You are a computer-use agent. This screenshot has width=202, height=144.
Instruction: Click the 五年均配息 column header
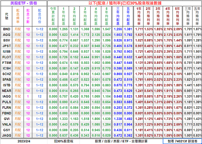point(128,16)
